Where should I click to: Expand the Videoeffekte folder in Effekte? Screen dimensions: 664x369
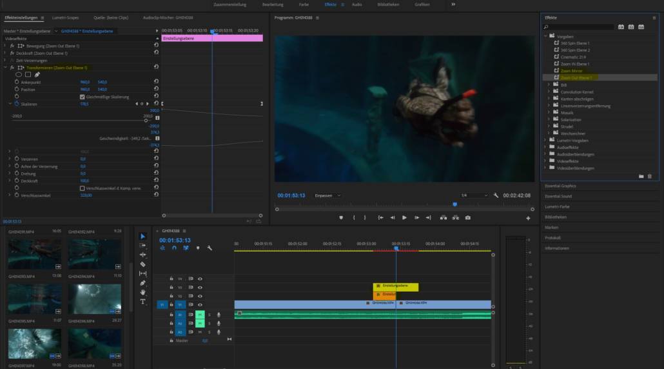pyautogui.click(x=545, y=161)
